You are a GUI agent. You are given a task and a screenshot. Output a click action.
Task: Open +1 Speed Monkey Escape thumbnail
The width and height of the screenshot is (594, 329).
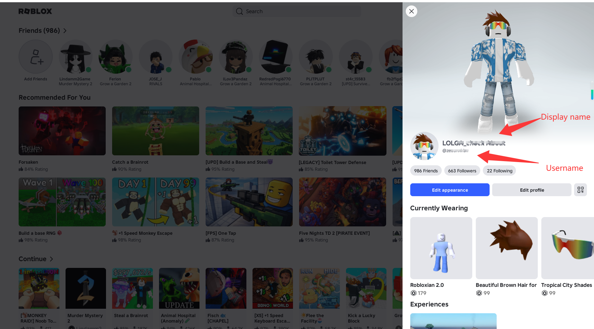[x=155, y=202]
